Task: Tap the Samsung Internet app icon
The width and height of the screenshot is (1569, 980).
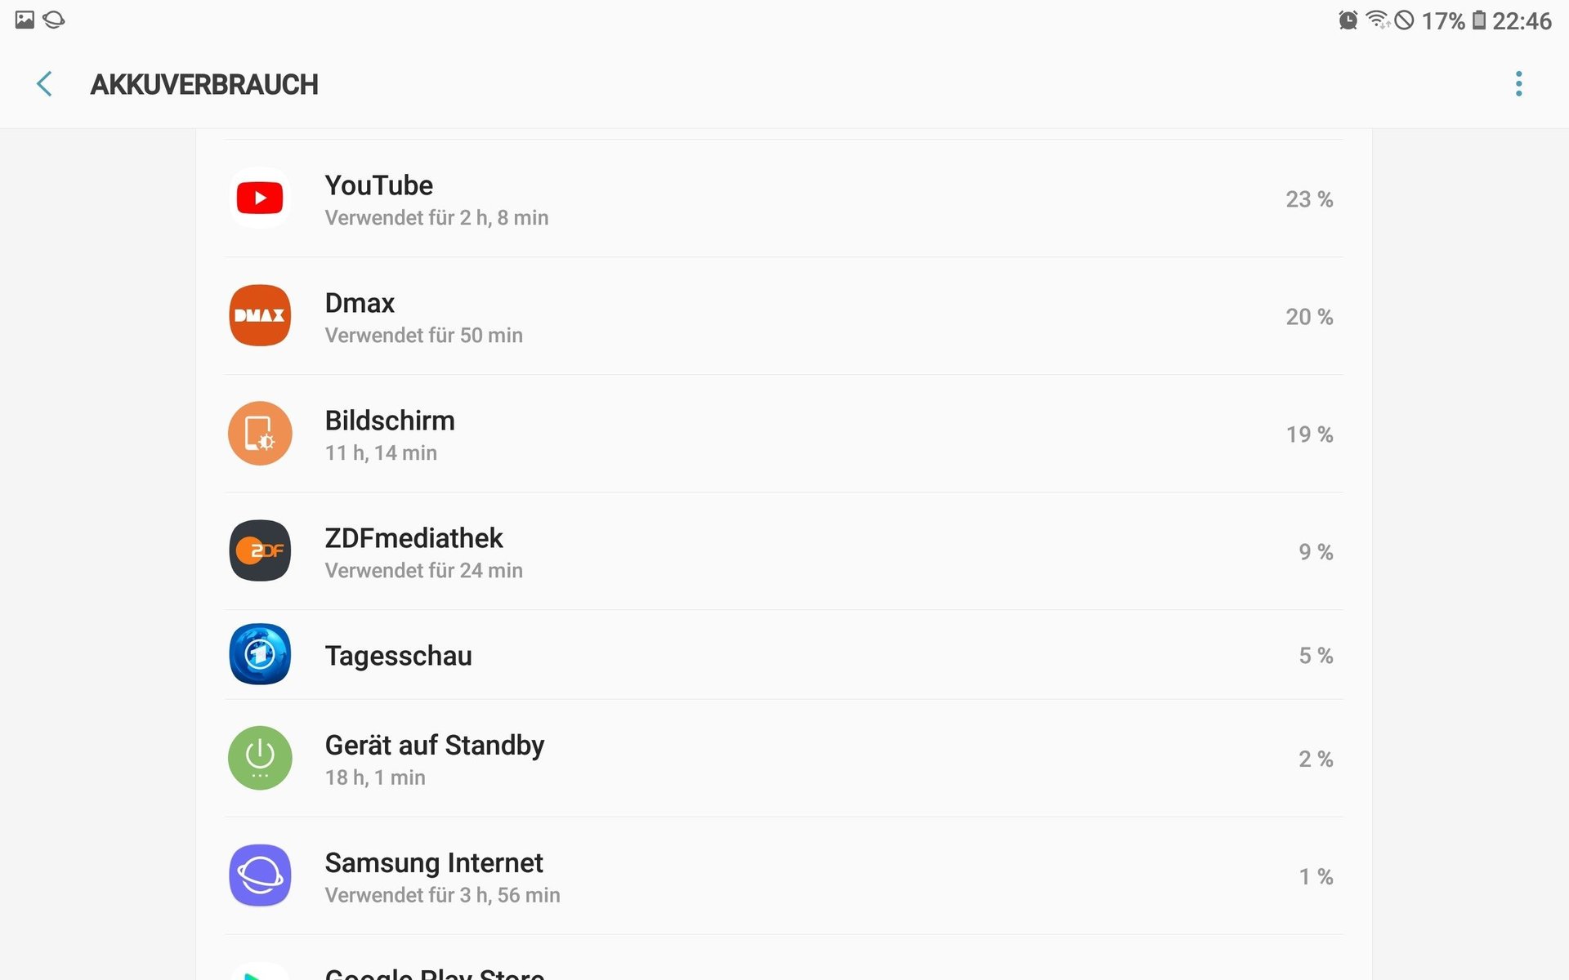Action: point(260,875)
